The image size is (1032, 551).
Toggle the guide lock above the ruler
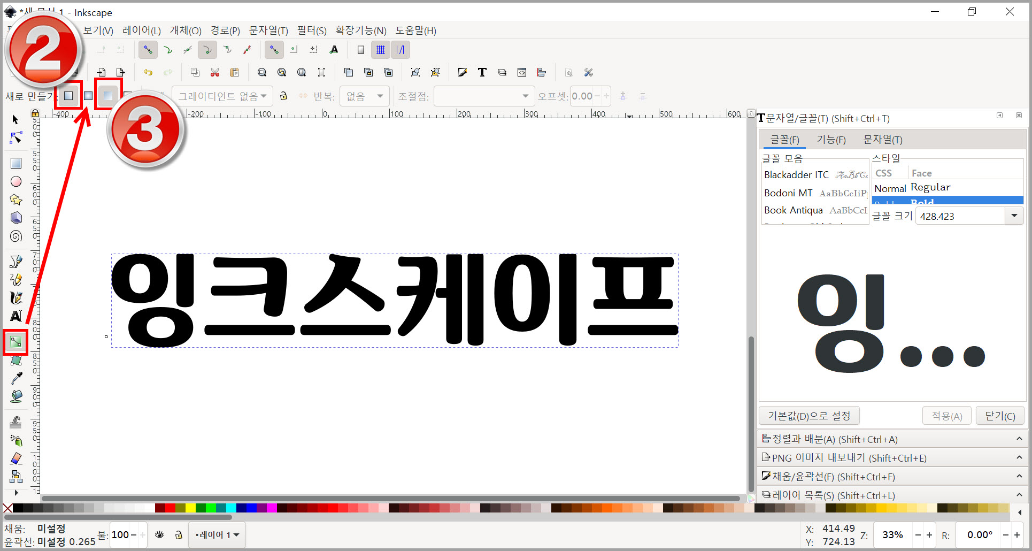click(35, 113)
